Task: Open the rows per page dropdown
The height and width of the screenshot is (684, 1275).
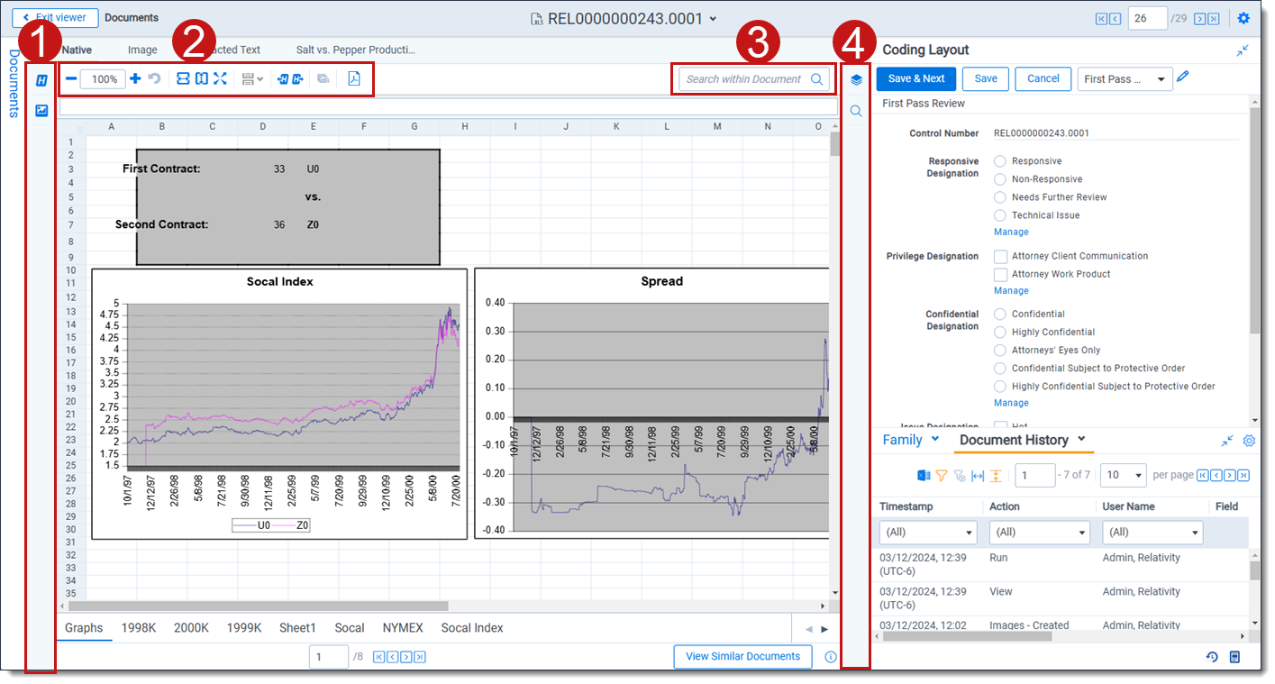Action: click(1125, 475)
